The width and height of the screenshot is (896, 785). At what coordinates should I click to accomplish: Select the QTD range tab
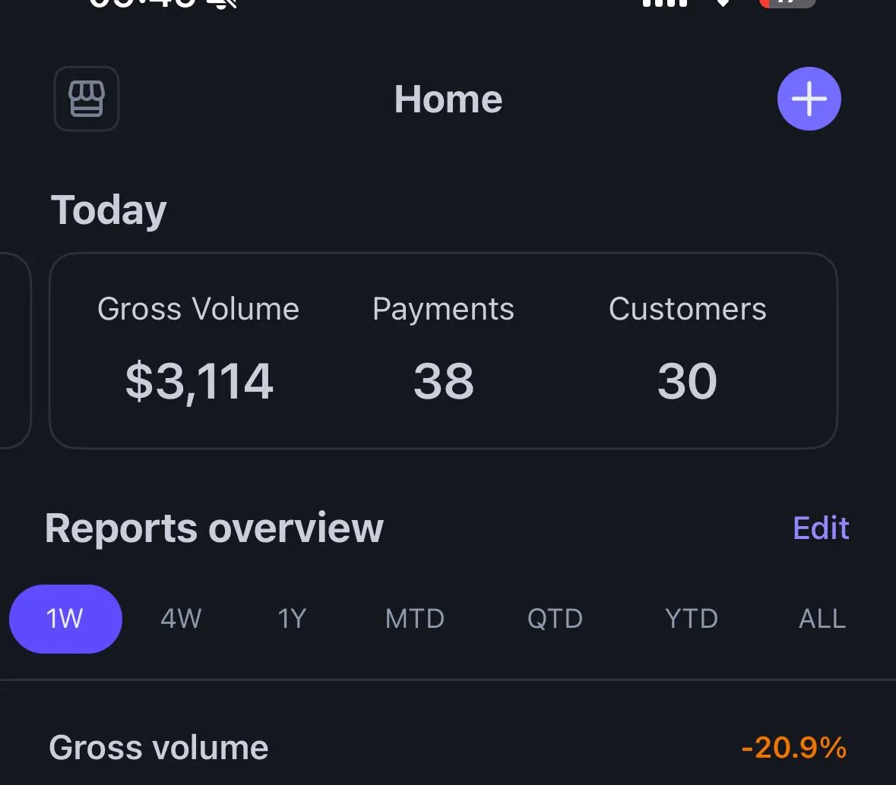tap(555, 619)
